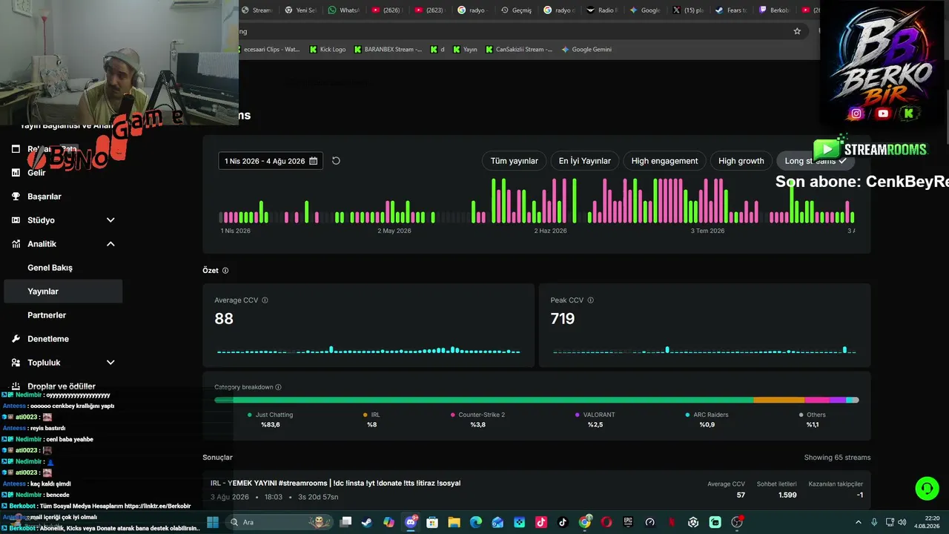
Task: Open the date range picker 1 Nis 2026 - 4 Ağu 2026
Action: point(271,161)
